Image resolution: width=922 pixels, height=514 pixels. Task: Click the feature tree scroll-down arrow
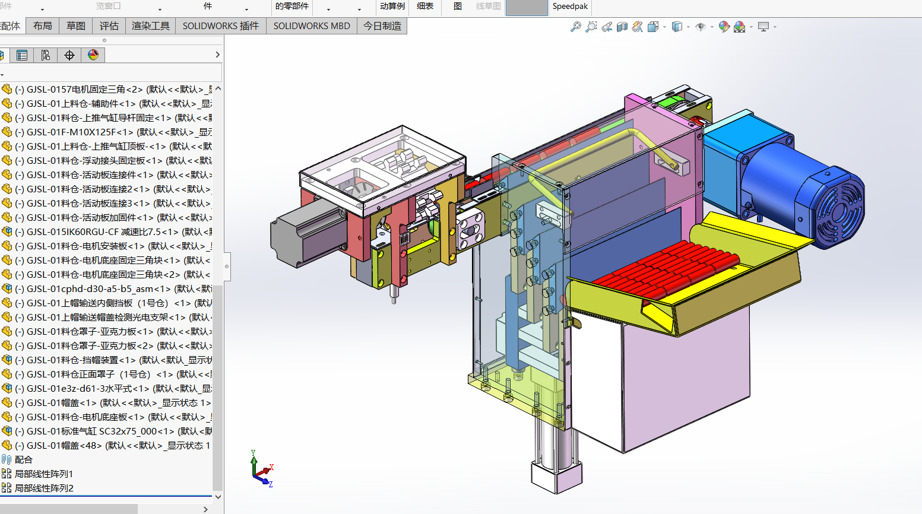[218, 497]
